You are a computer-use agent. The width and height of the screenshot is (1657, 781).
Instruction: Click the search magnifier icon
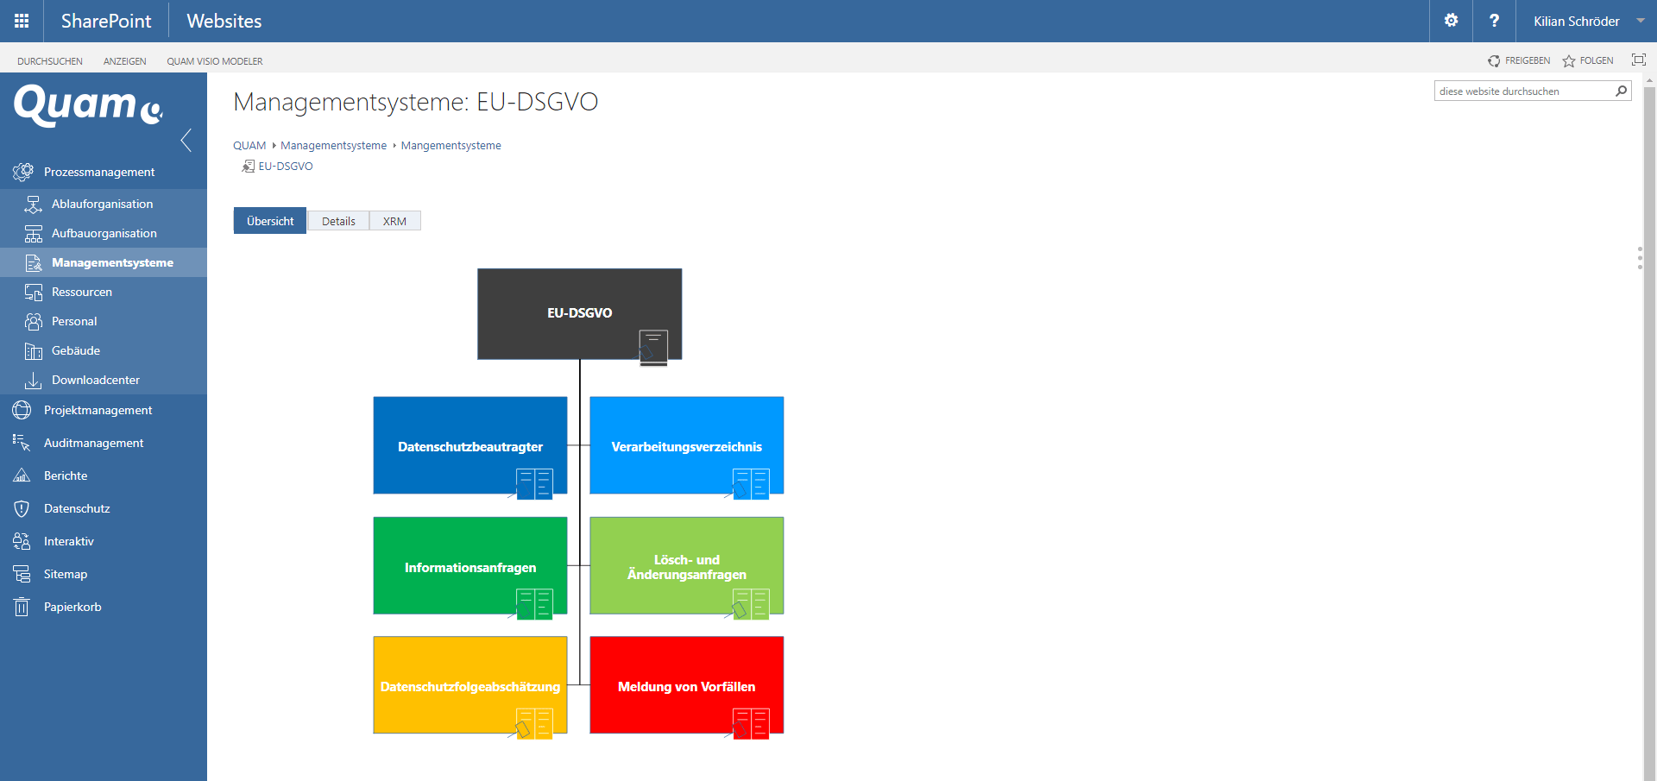[1621, 91]
